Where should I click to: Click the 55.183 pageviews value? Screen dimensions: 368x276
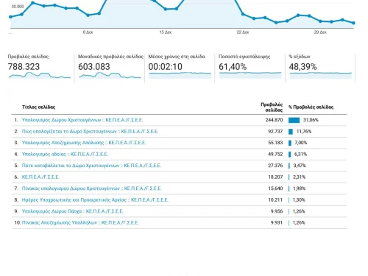click(275, 143)
